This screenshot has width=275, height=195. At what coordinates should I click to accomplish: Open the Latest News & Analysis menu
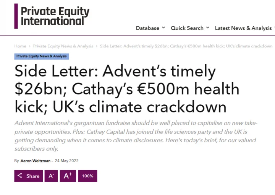pos(243,28)
